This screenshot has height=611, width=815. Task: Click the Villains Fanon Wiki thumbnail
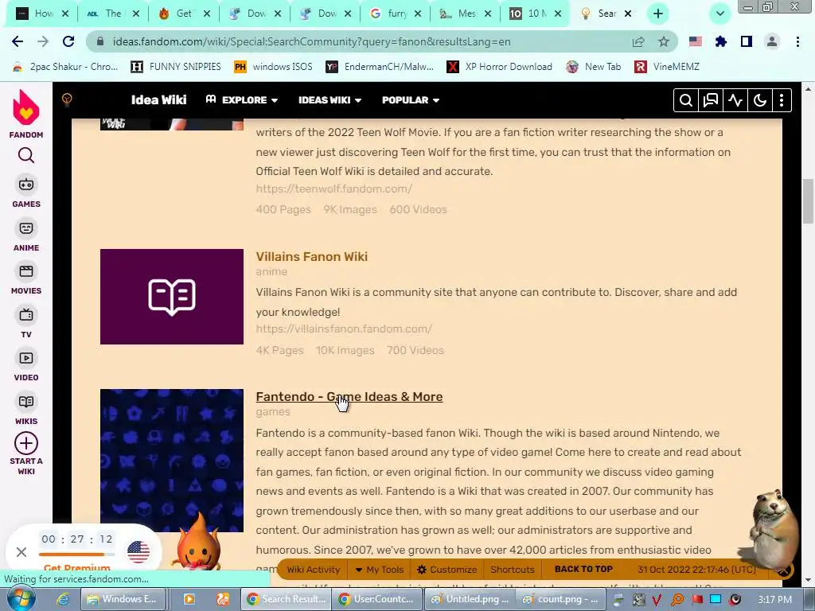pyautogui.click(x=172, y=297)
